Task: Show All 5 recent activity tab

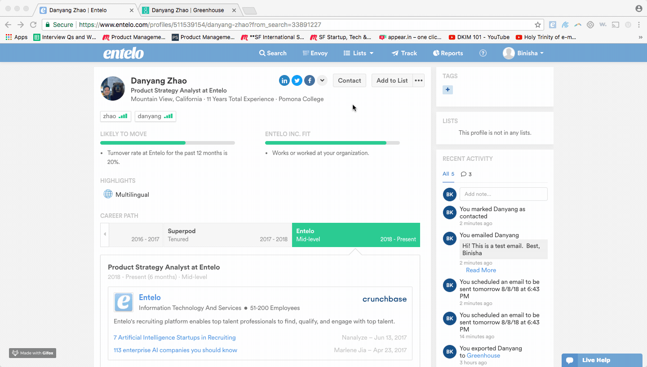Action: (448, 174)
